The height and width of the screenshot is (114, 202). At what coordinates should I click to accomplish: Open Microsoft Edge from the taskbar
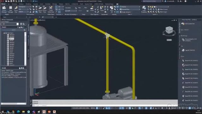[18, 112]
